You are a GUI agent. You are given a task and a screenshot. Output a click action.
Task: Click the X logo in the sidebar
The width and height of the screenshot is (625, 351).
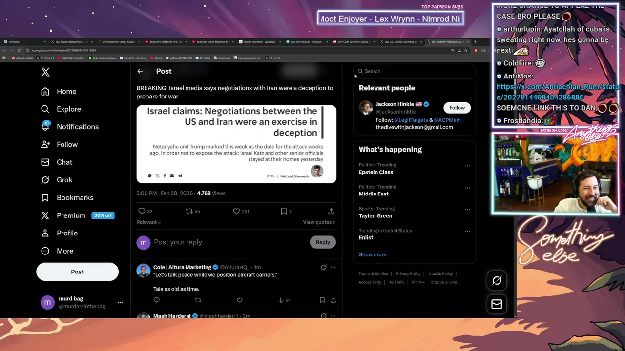(x=45, y=72)
